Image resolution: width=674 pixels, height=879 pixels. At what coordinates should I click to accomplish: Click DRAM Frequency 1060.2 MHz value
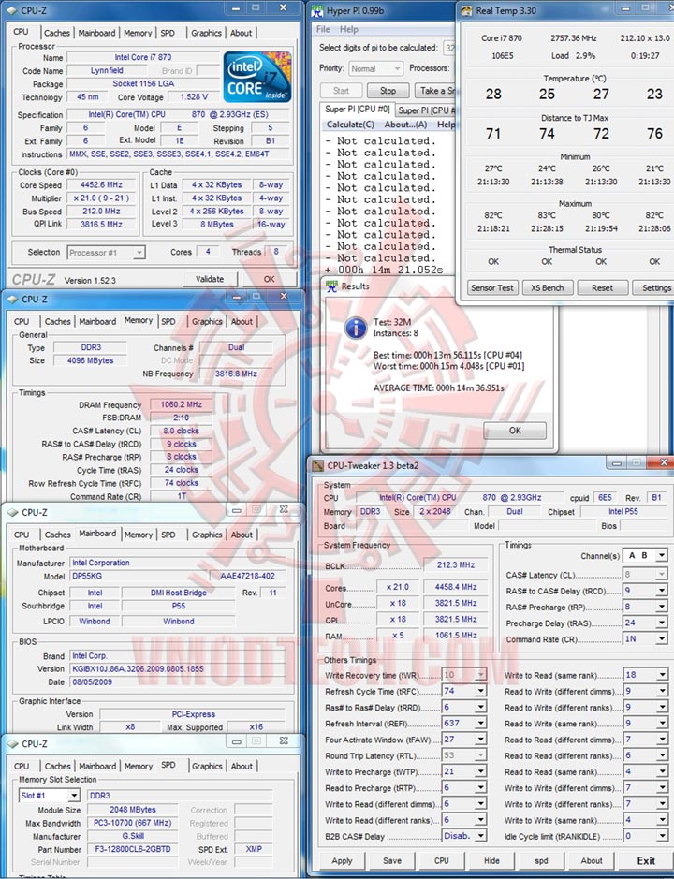click(x=181, y=404)
